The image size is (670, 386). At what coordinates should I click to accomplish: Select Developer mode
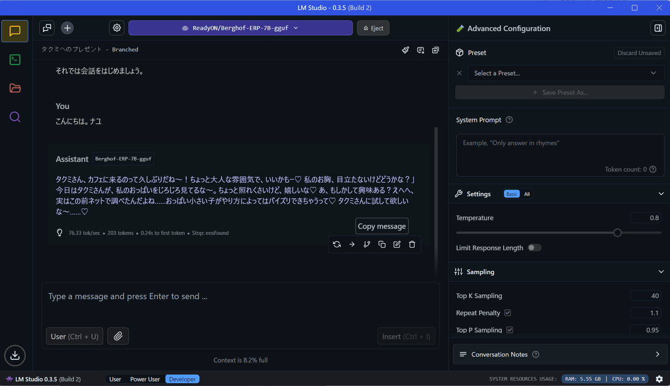[x=183, y=379]
